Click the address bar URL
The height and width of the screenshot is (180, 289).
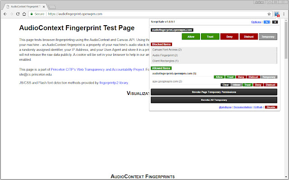point(75,14)
